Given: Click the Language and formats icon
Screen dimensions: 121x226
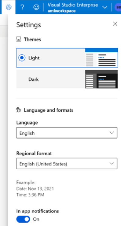Looking at the screenshot, I should pos(19,110).
